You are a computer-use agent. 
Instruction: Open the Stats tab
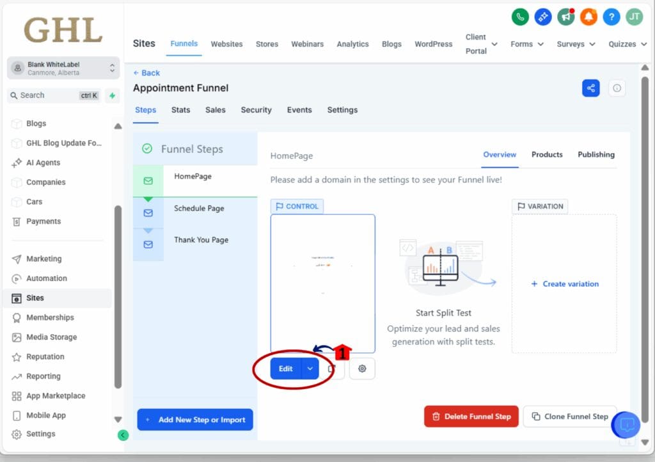tap(180, 110)
